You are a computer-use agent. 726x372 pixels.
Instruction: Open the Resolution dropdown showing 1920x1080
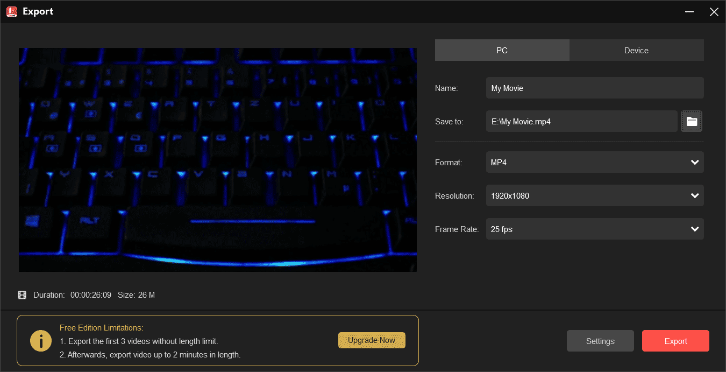pyautogui.click(x=595, y=195)
